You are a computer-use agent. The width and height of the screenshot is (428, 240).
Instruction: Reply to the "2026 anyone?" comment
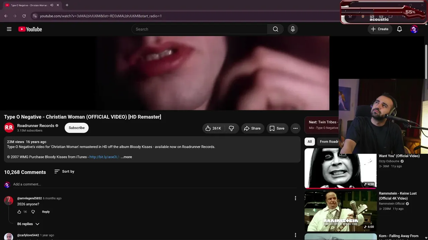pyautogui.click(x=46, y=212)
